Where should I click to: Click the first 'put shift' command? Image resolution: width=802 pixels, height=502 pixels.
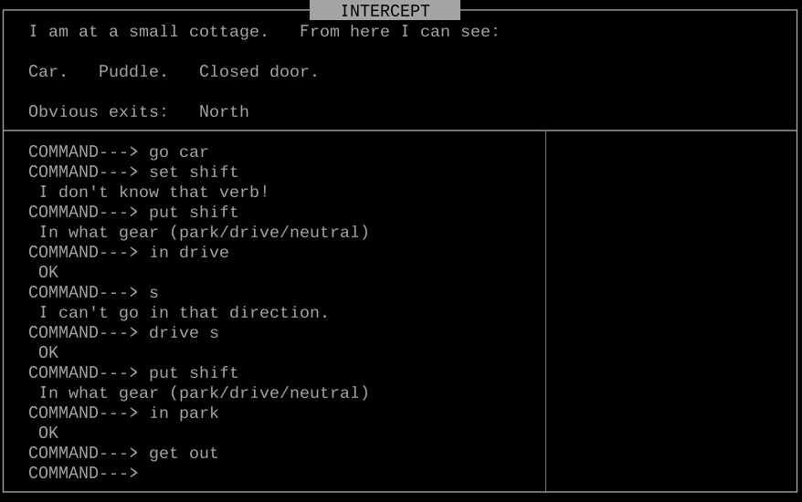194,212
